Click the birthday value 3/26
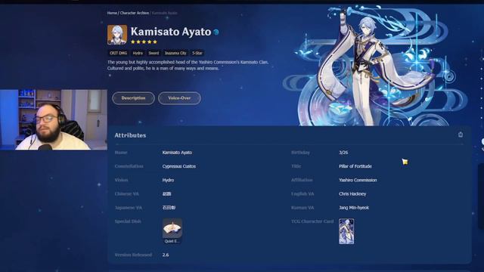Screen dimensions: 484x272 343,153
